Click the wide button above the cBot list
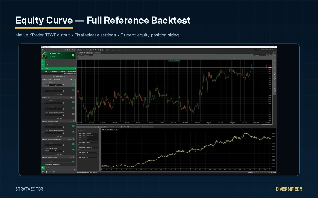Viewport: 318px width, 198px height. tap(59, 77)
